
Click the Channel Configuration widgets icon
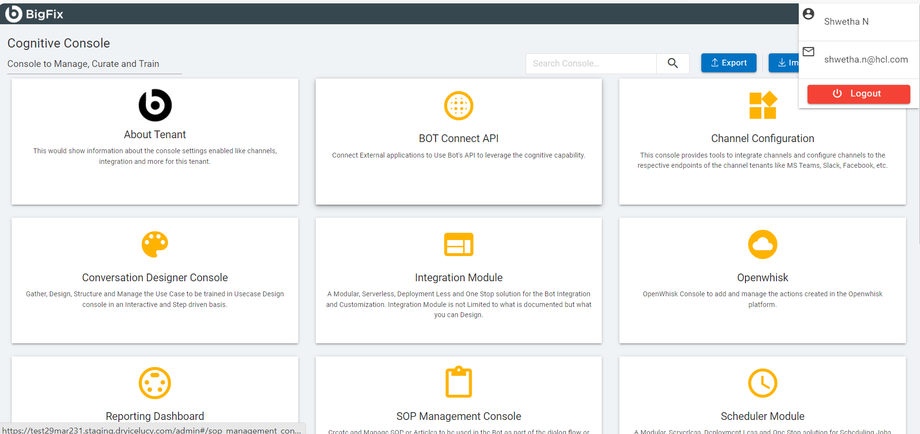(763, 105)
